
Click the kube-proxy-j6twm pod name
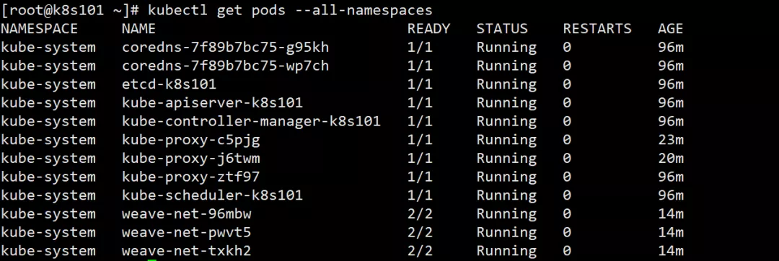tap(191, 159)
